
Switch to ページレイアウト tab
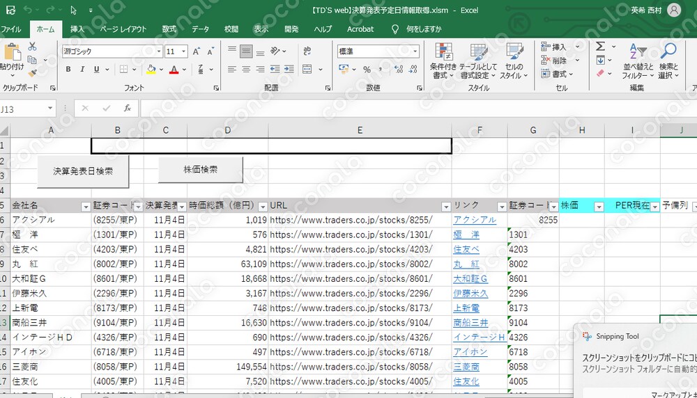click(x=123, y=29)
